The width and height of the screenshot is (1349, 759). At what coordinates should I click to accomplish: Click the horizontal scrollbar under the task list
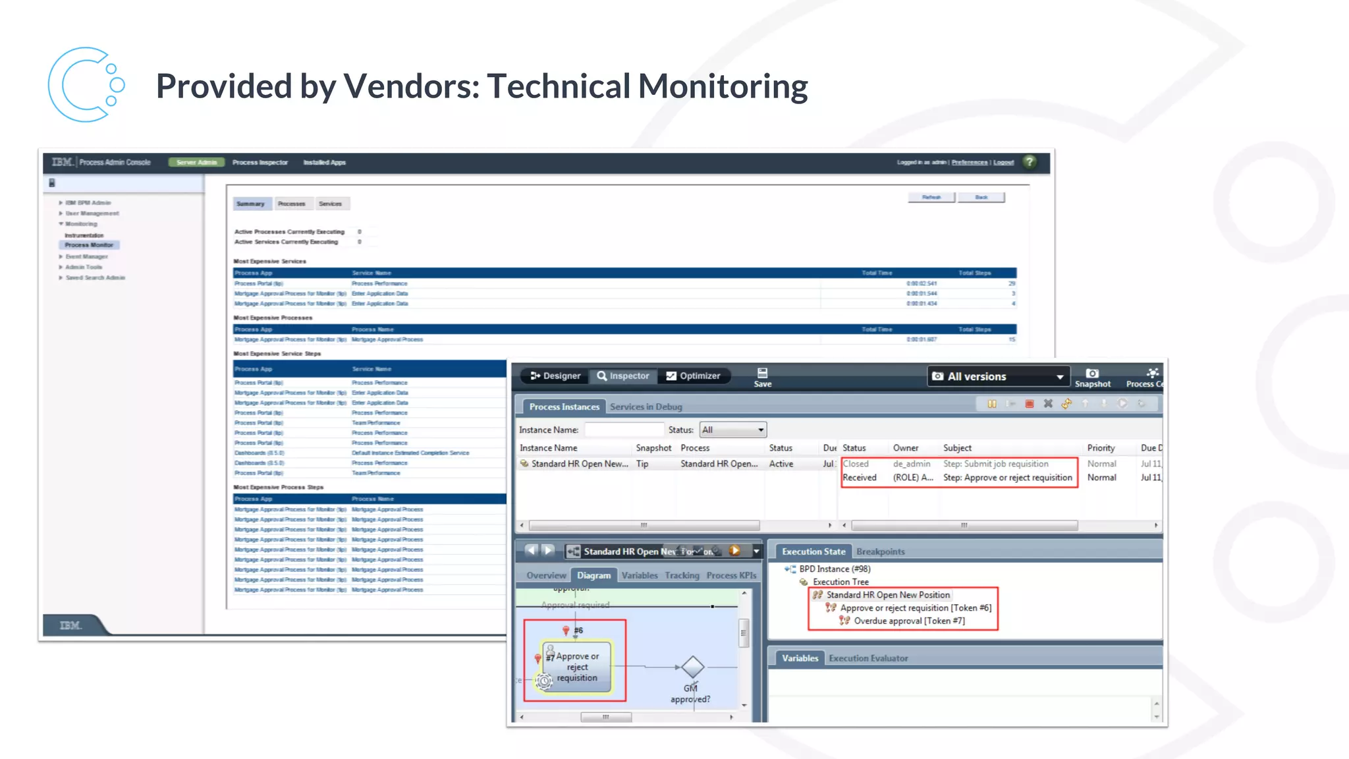pos(964,525)
